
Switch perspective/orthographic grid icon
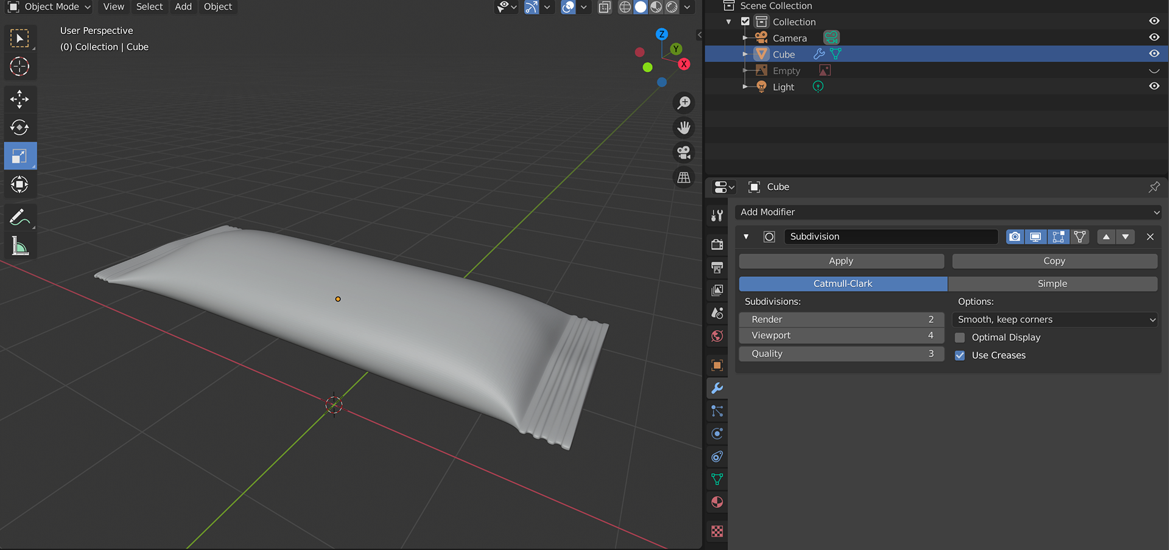[x=684, y=178]
